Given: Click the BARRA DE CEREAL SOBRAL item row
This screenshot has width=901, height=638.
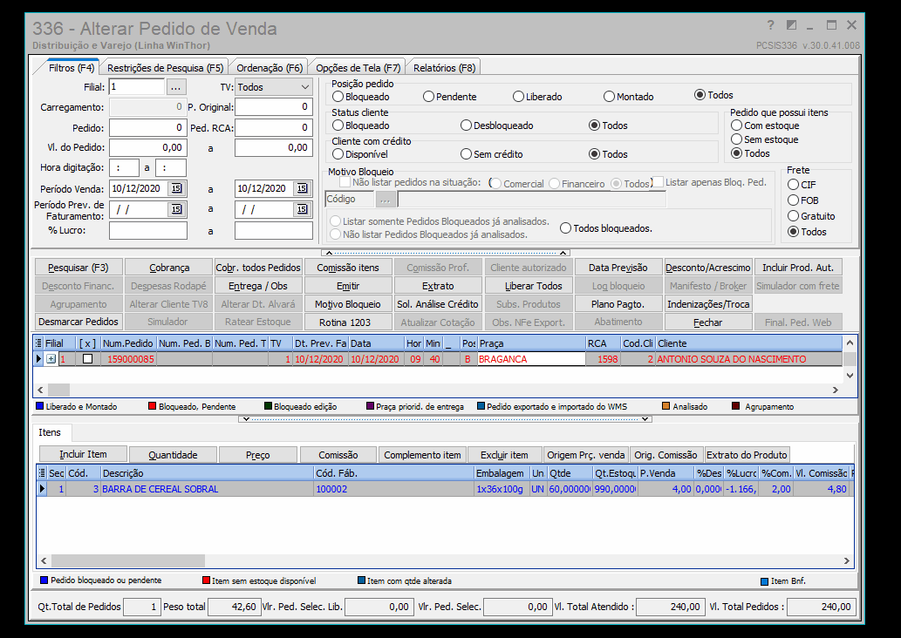Looking at the screenshot, I should pyautogui.click(x=445, y=489).
